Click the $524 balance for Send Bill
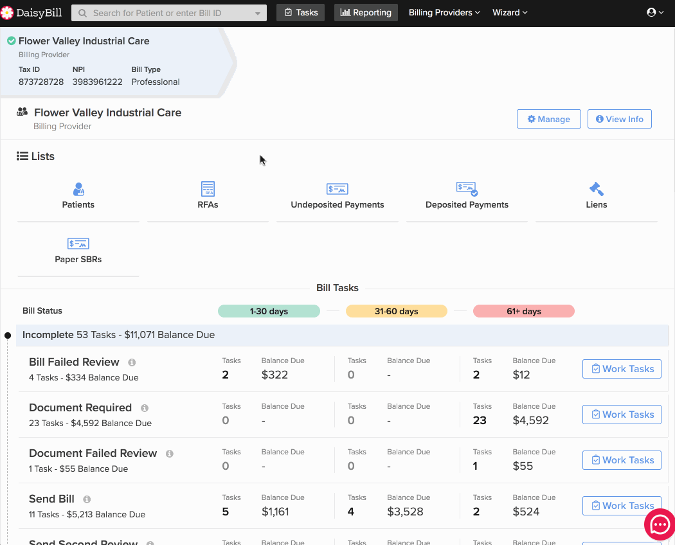This screenshot has height=545, width=675. coord(526,512)
